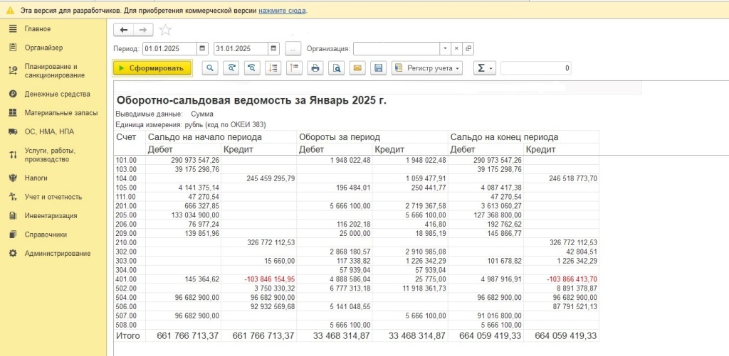Open calendar for start date 01.01.2025
This screenshot has height=356, width=729.
[x=202, y=48]
